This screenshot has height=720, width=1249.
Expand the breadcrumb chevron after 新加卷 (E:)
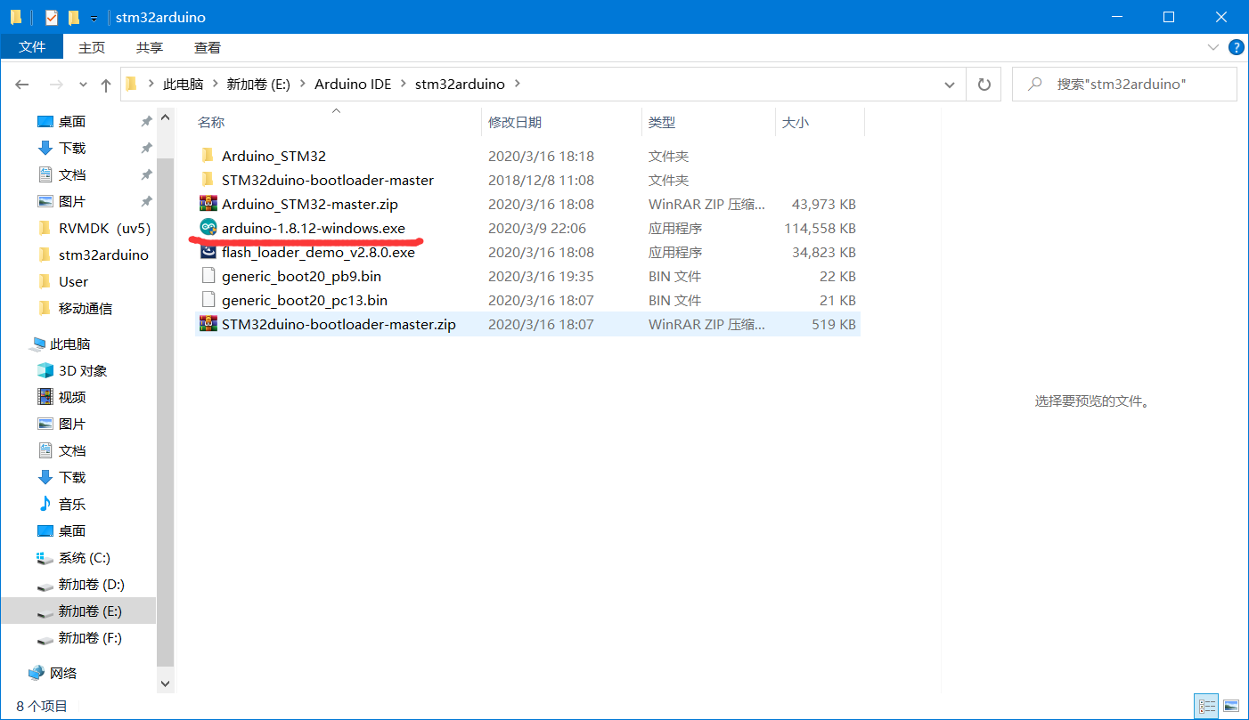[x=303, y=85]
